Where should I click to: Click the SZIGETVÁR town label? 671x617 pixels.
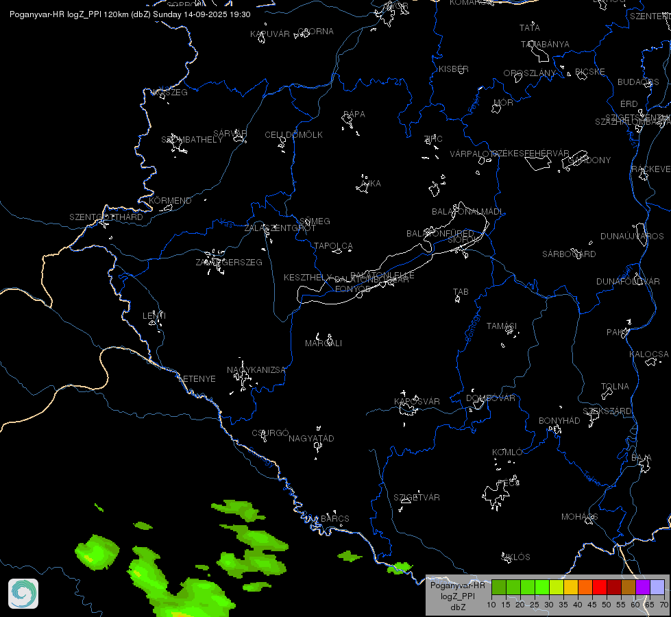(417, 498)
